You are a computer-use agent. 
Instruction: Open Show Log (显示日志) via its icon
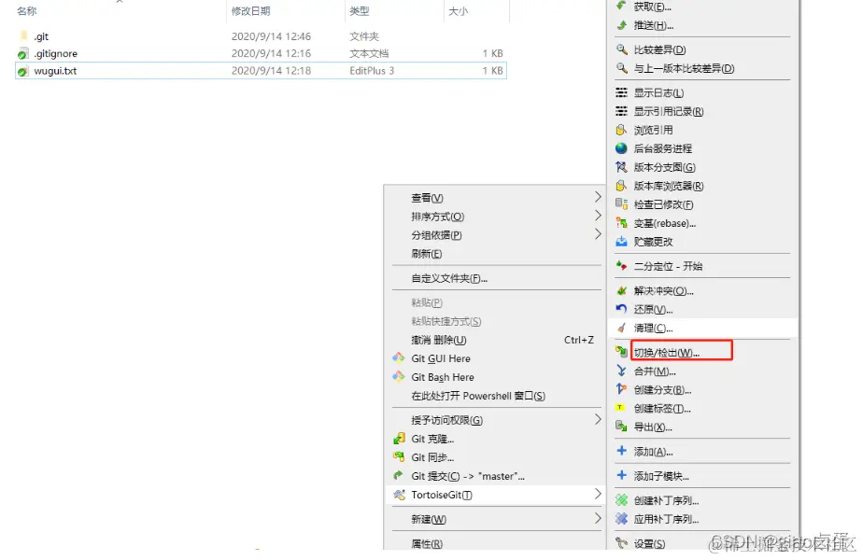[621, 92]
